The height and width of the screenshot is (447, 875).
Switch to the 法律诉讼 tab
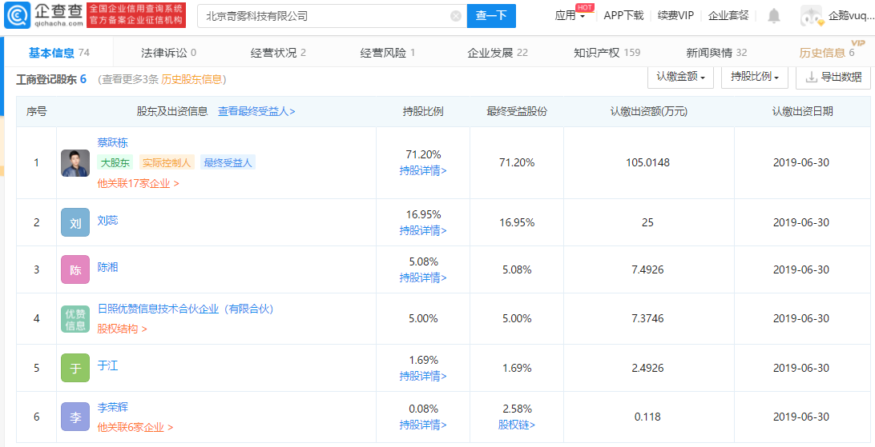168,53
